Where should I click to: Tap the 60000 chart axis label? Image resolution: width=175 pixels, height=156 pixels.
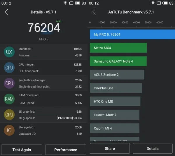pos(160,23)
